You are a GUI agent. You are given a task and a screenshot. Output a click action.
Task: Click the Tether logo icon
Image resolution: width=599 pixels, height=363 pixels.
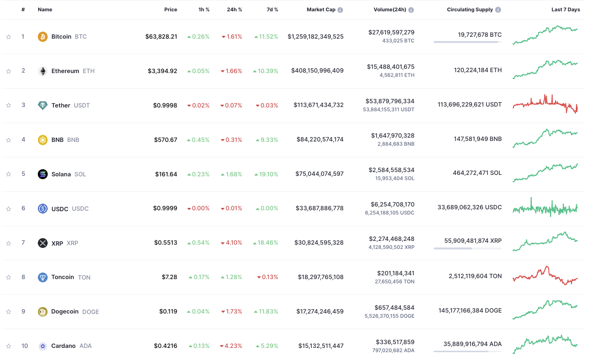[x=43, y=106]
